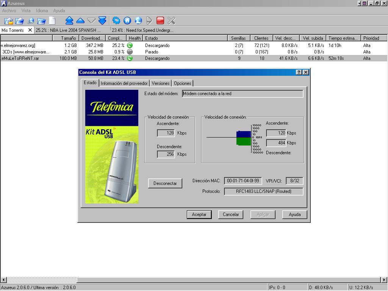
Task: Click the blue house icon in toolbar
Action: tap(127, 20)
